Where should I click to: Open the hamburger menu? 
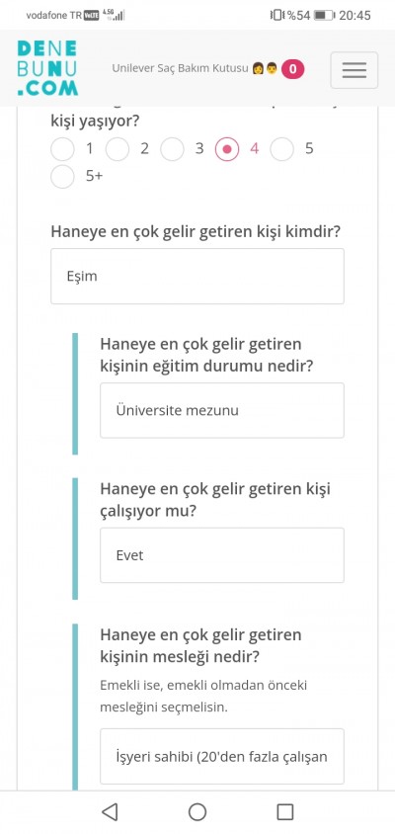355,70
